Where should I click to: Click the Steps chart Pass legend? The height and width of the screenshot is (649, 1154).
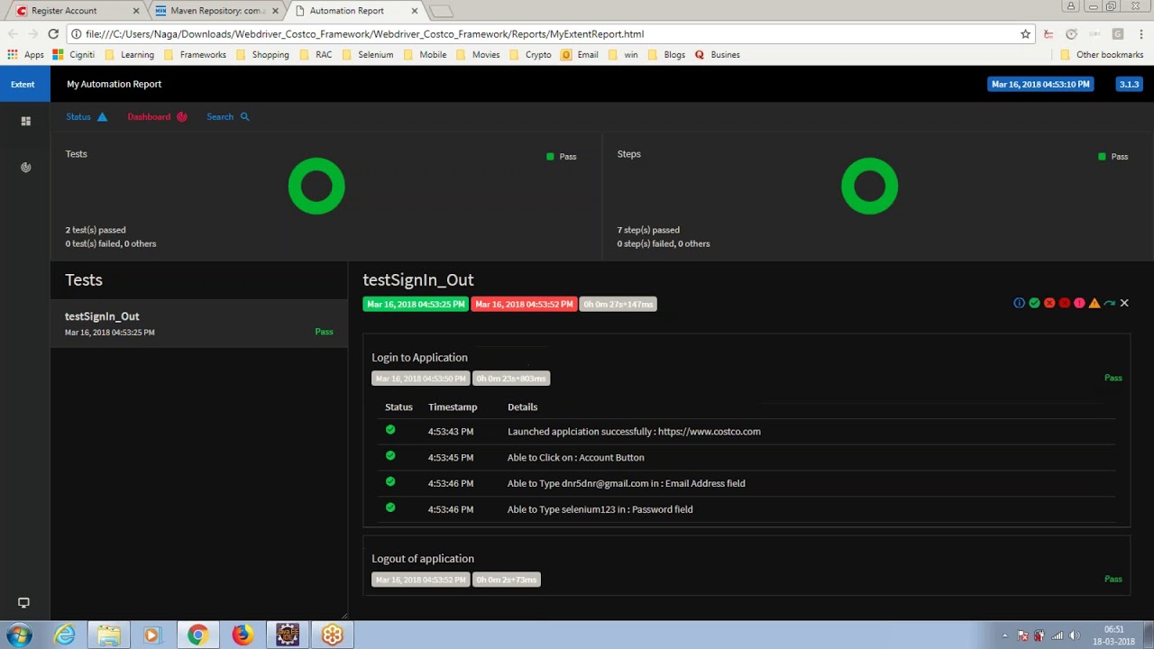1113,157
